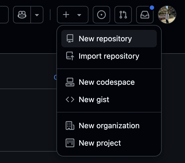This screenshot has width=185, height=163.
Task: Click the computer icon beside New codespace
Action: coord(70,82)
